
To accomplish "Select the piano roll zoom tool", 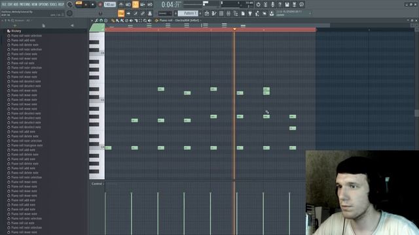I will coord(145,20).
